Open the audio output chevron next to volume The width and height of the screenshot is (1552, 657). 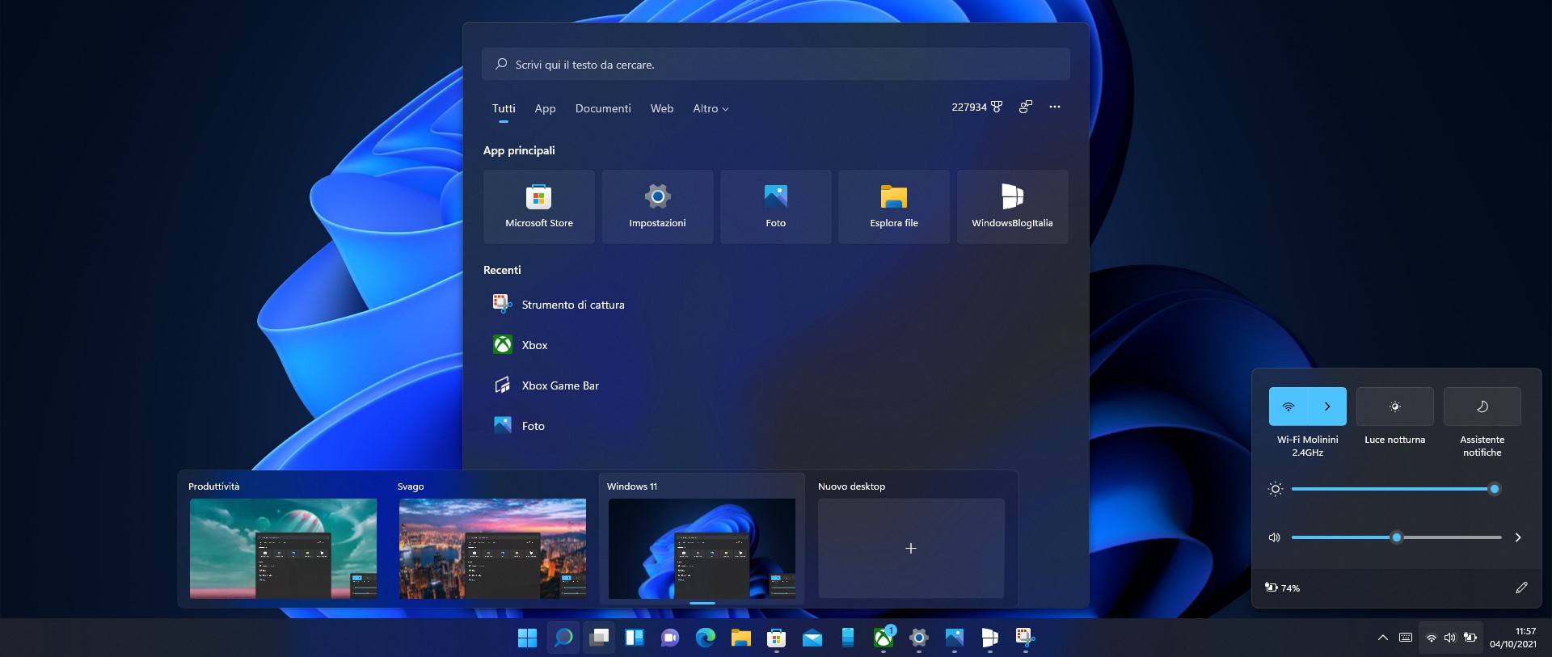1518,537
